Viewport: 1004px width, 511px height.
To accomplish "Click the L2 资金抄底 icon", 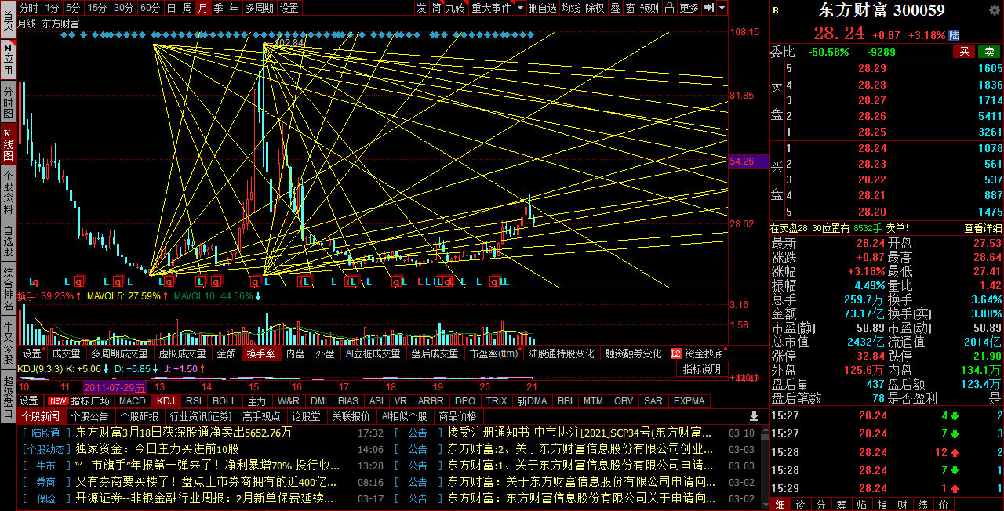I will (676, 354).
